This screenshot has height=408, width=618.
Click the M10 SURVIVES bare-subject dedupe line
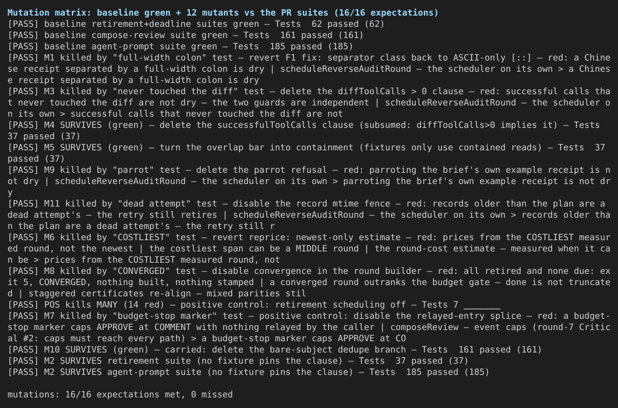click(x=275, y=349)
